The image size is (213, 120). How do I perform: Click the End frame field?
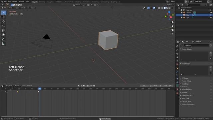(x=168, y=86)
